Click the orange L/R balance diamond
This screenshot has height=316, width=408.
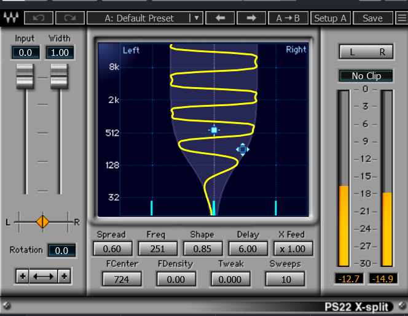pos(42,222)
